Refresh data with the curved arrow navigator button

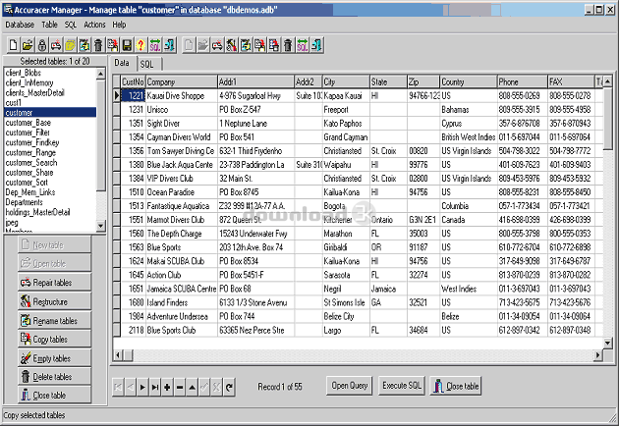pos(229,388)
